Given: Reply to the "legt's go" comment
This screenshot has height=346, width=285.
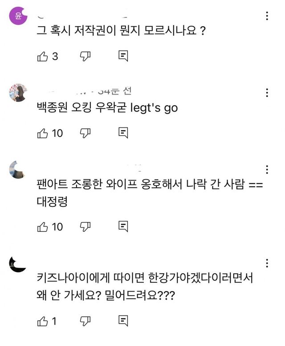Looking at the screenshot, I should (124, 133).
